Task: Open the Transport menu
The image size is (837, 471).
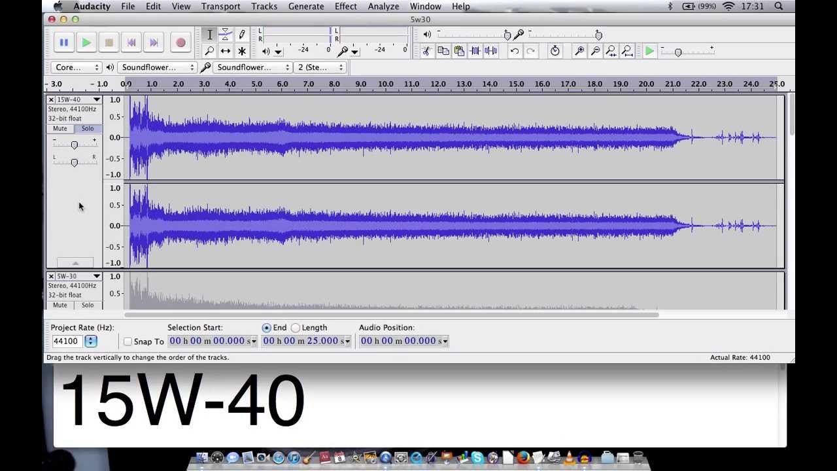Action: 220,7
